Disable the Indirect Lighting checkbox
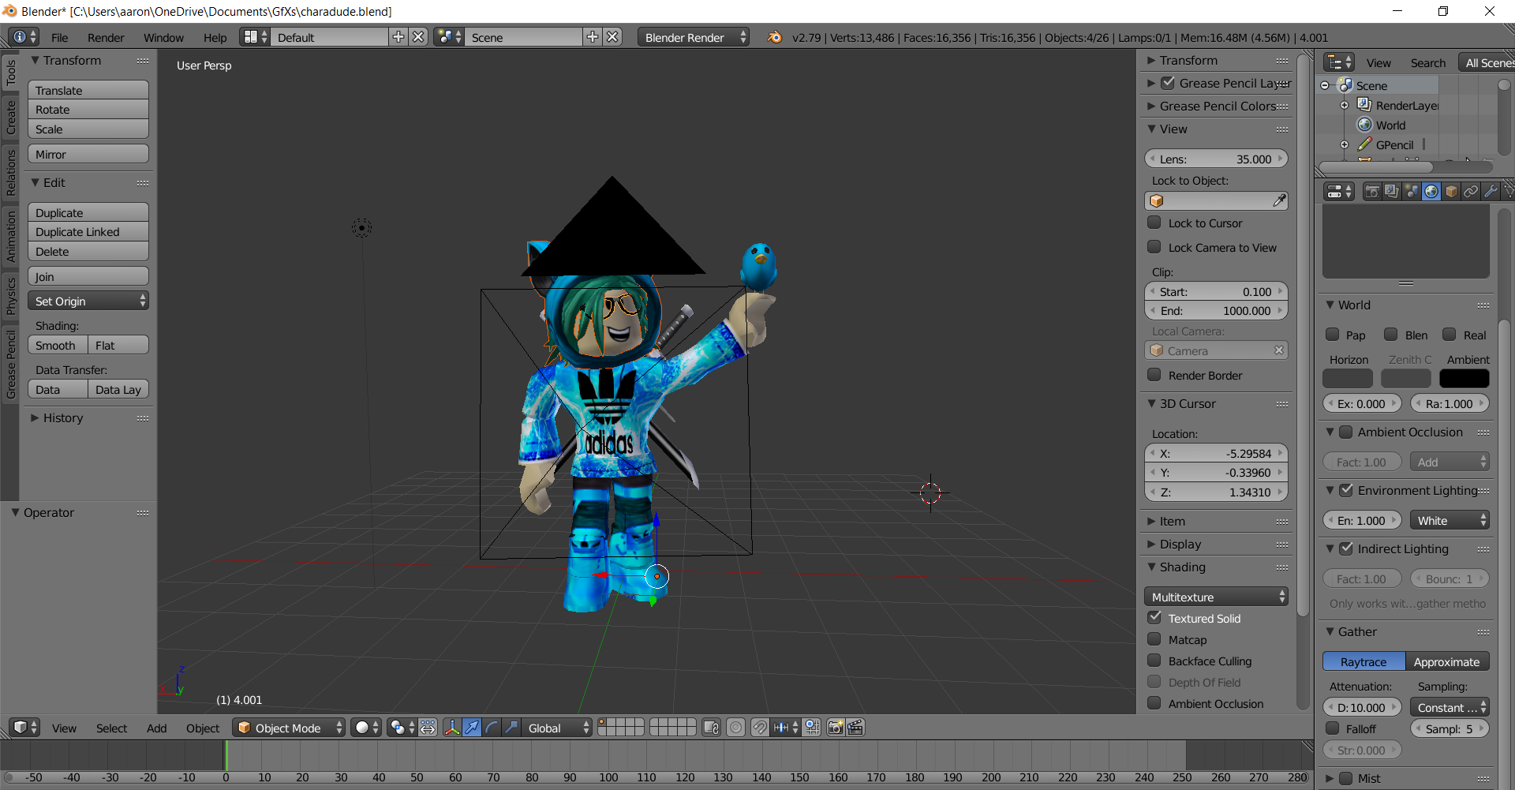This screenshot has width=1515, height=790. 1346,549
